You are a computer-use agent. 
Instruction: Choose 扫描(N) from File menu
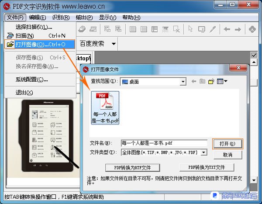click(x=40, y=36)
